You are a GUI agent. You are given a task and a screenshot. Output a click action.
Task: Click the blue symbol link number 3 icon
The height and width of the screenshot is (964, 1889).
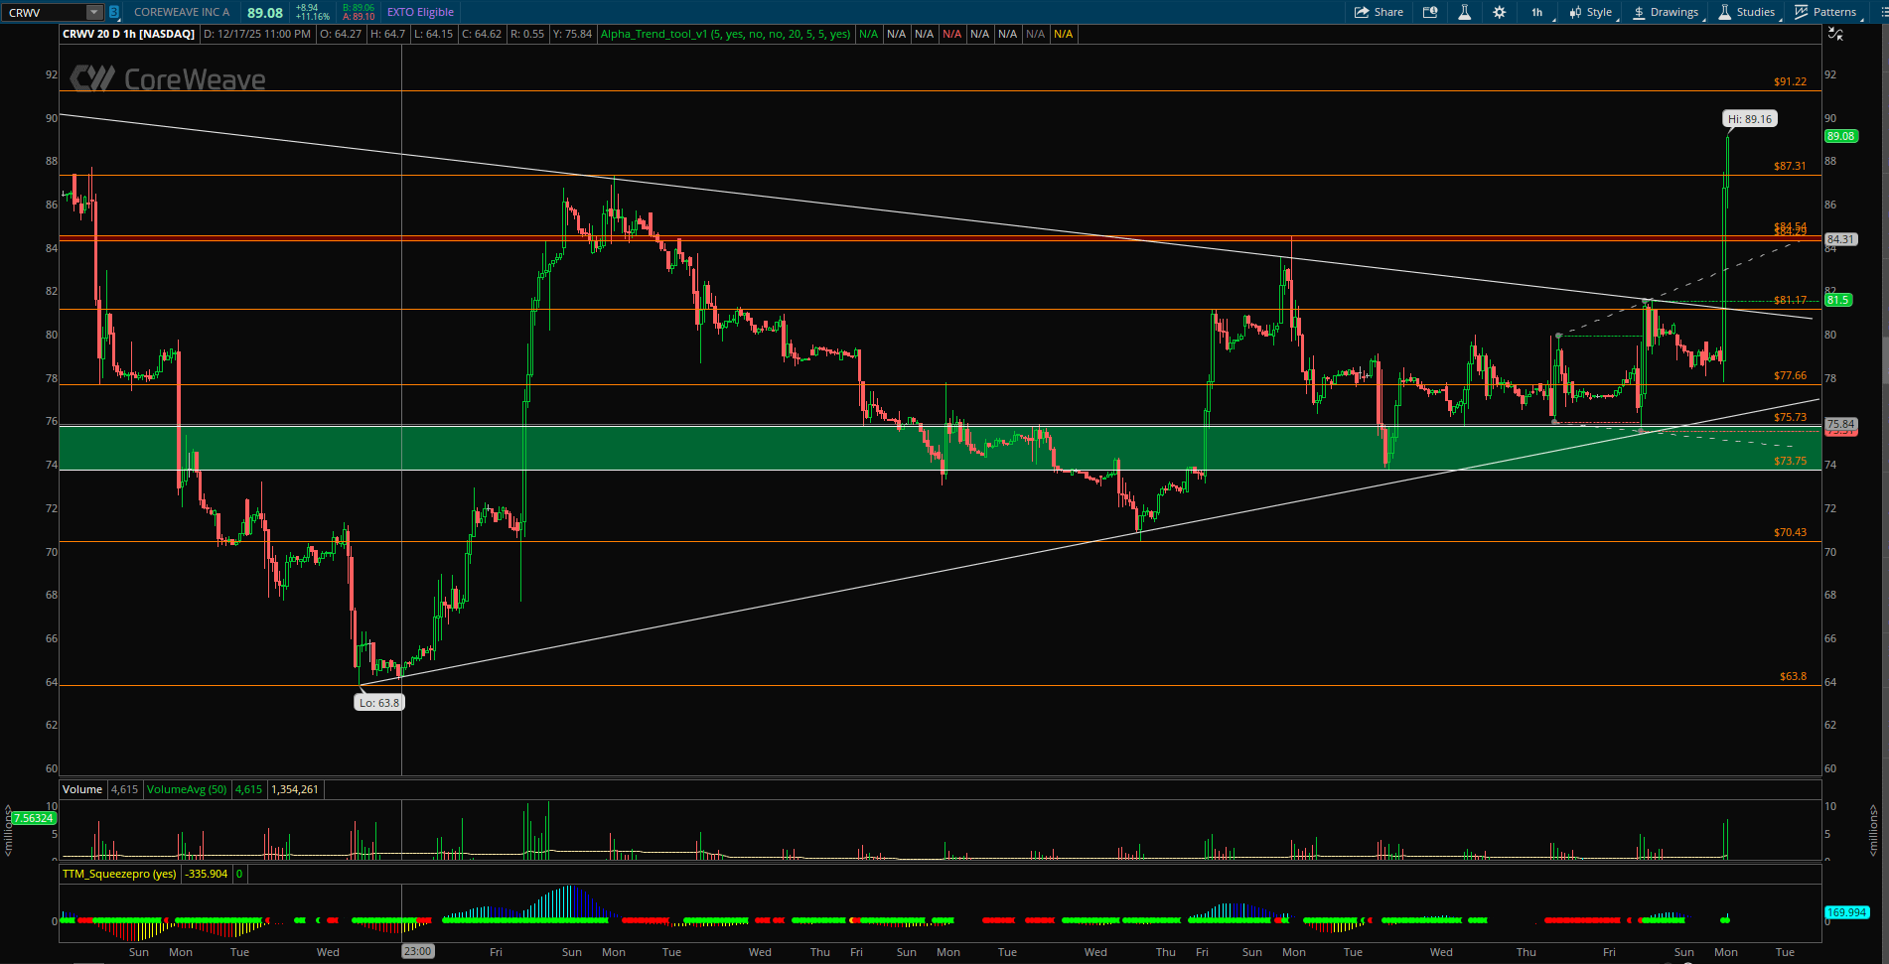click(114, 13)
